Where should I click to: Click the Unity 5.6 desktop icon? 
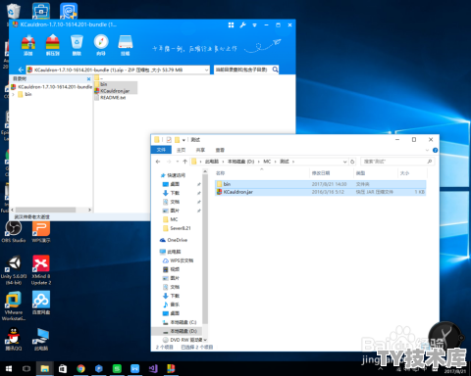click(x=14, y=270)
